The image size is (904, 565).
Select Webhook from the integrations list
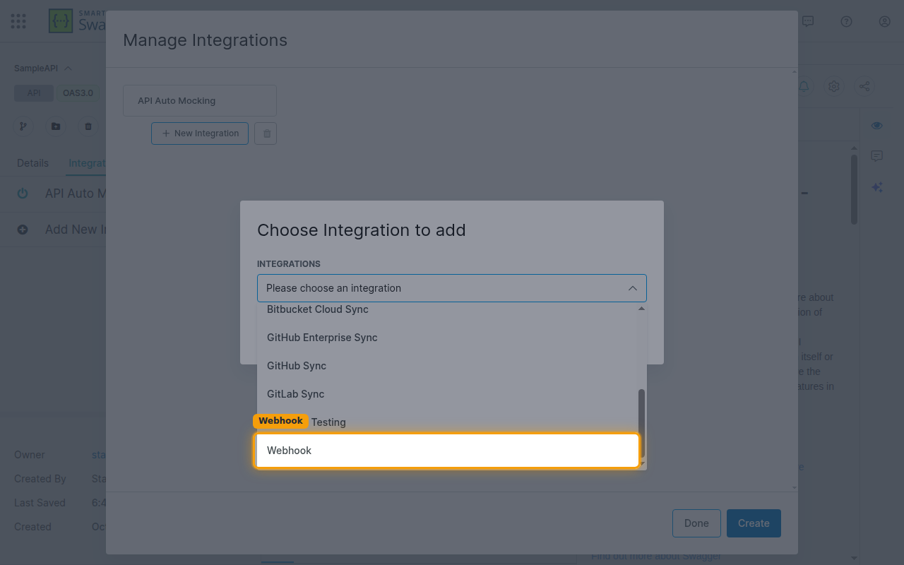pos(447,451)
